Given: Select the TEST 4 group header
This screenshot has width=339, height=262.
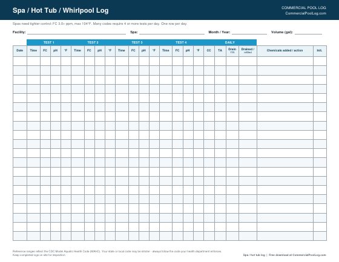Looking at the screenshot, I should coord(181,42).
